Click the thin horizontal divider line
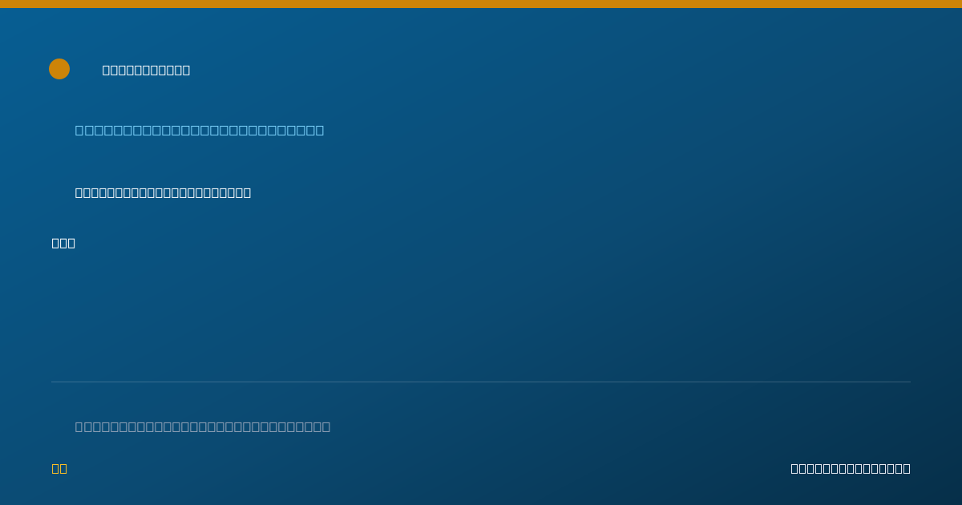The width and height of the screenshot is (962, 505). (481, 382)
